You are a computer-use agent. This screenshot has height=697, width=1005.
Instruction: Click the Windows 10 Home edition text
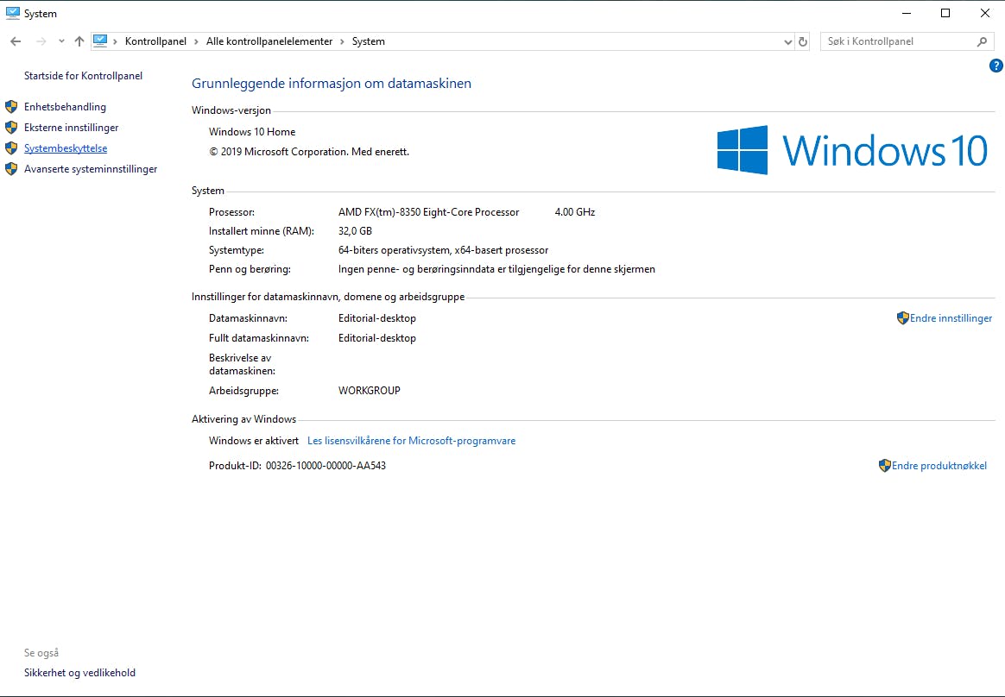[x=252, y=132]
